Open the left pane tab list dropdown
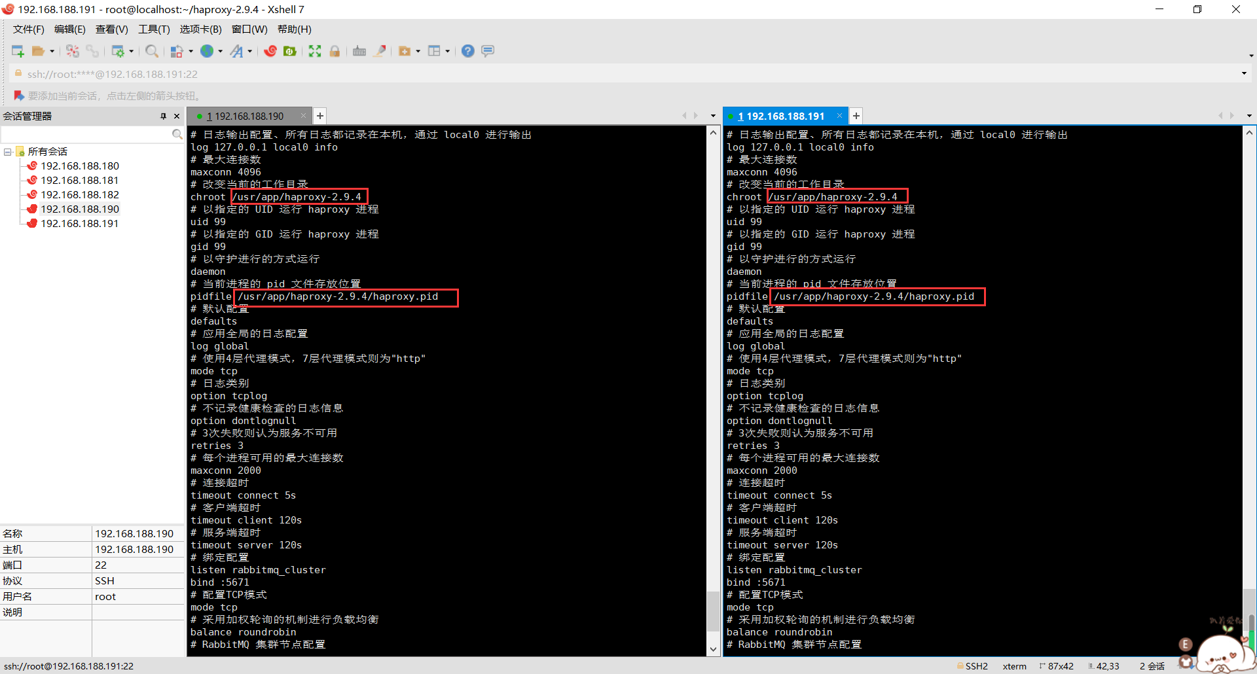 click(x=713, y=116)
